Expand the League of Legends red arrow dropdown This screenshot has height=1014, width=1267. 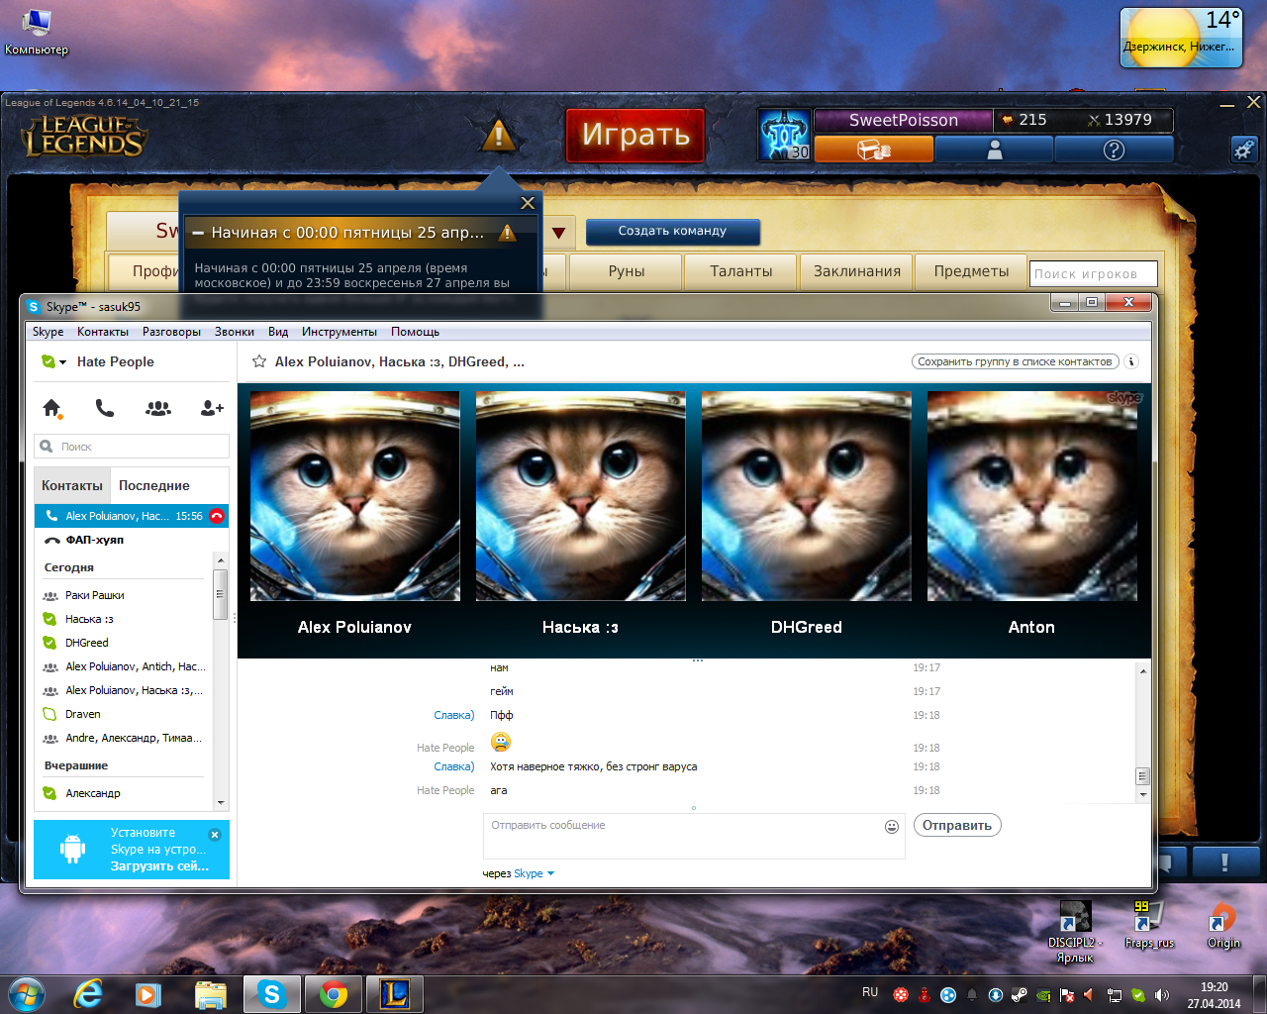(558, 234)
